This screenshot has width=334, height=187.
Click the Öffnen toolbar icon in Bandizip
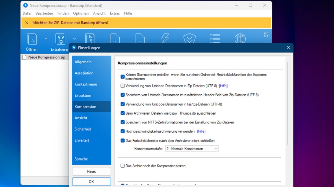[32, 39]
